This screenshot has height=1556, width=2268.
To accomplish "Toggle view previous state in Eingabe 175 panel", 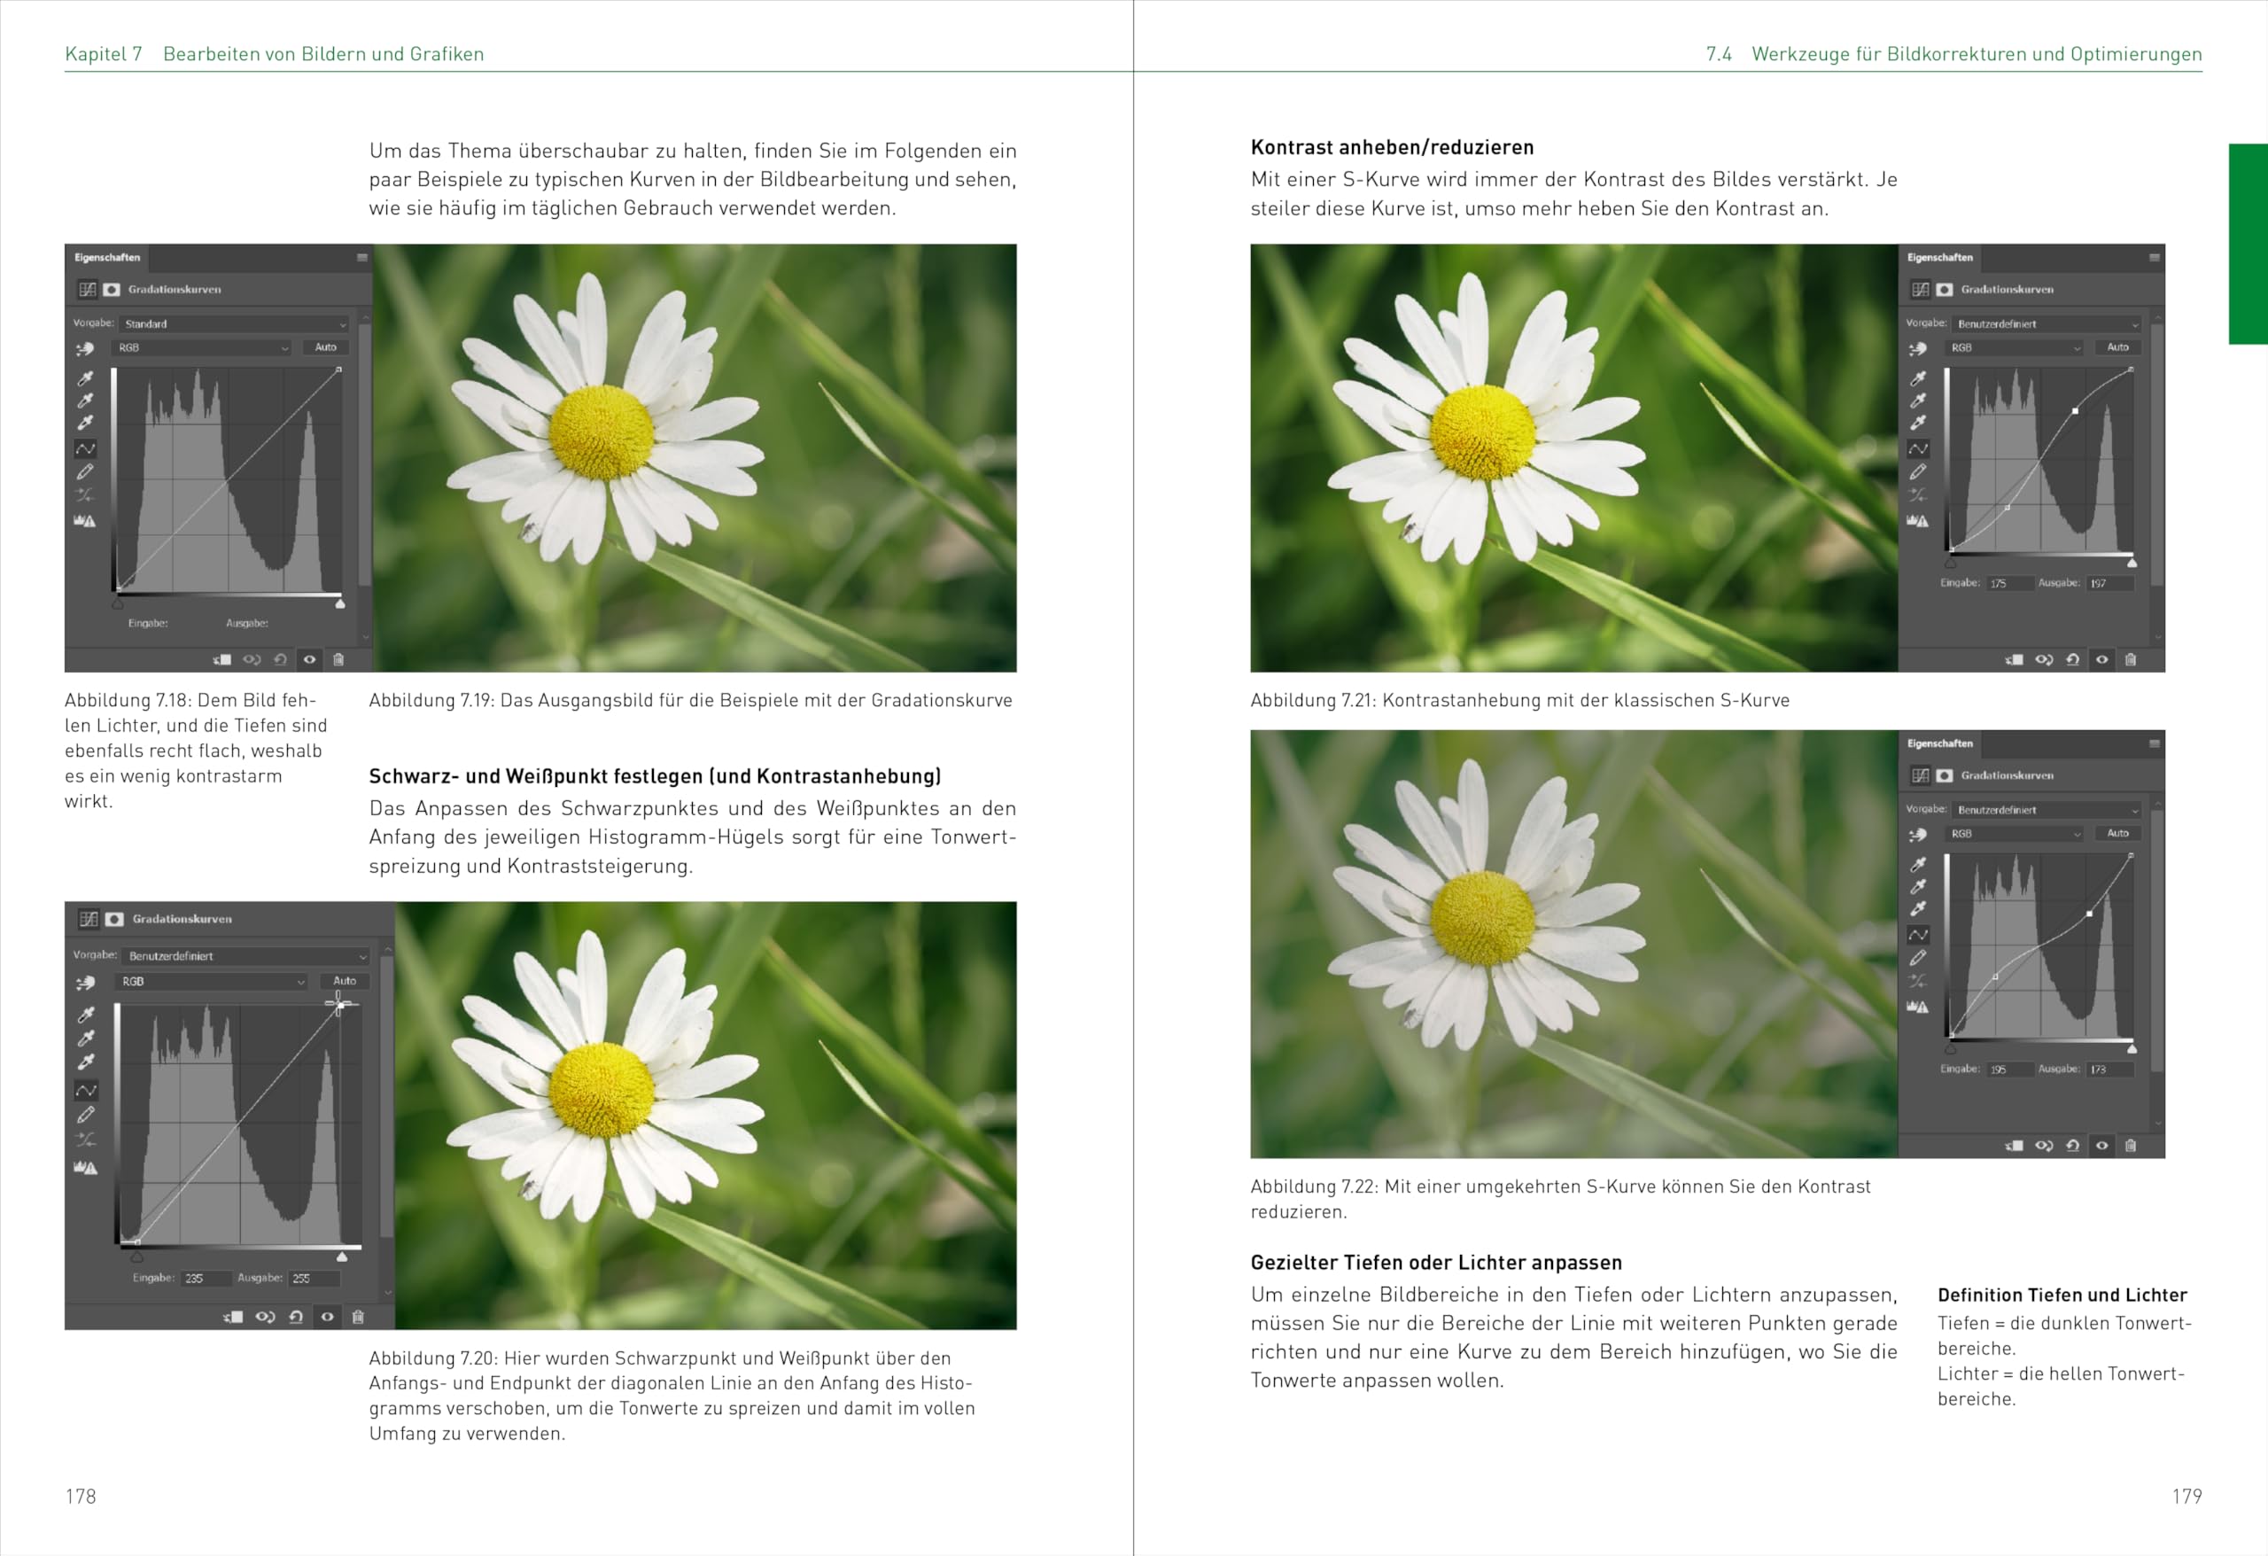I will [x=2044, y=659].
